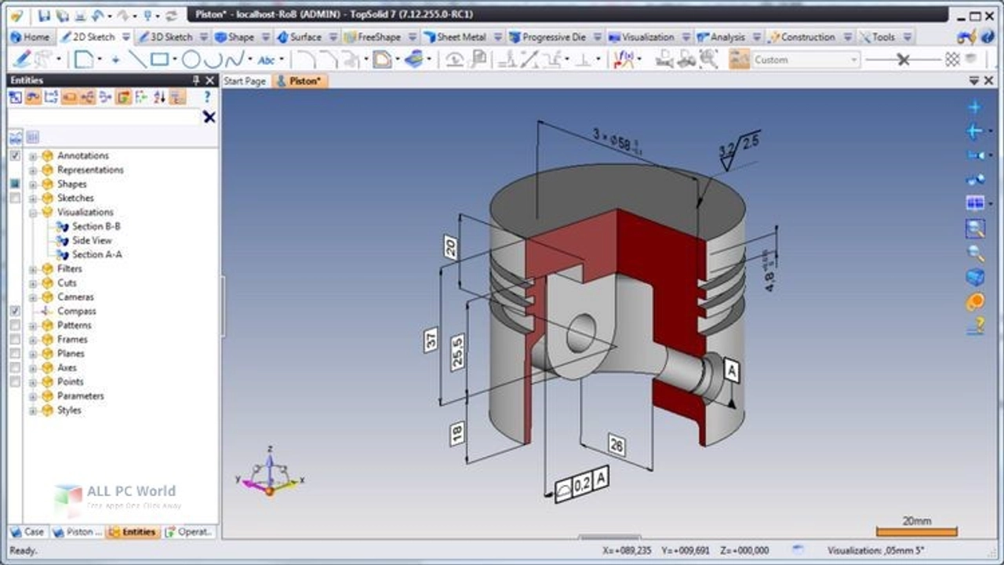Click the magnifier zoom icon in right toolbar
Image resolution: width=1004 pixels, height=565 pixels.
pyautogui.click(x=975, y=253)
